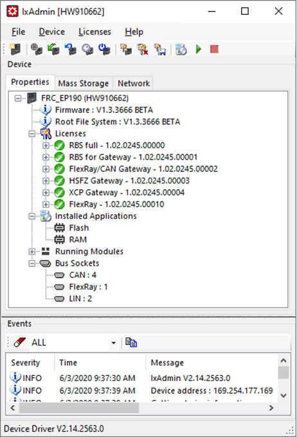
Task: Click the Firmware info icon
Action: tap(46, 110)
